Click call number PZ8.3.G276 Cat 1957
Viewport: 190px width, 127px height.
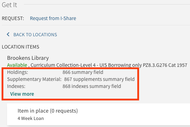[165, 65]
